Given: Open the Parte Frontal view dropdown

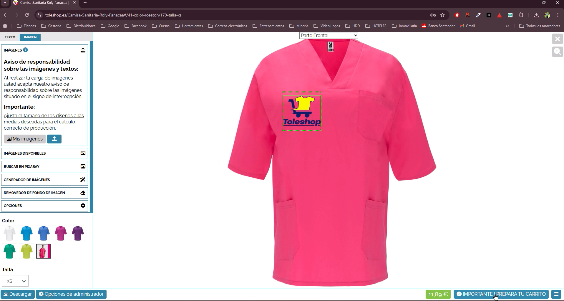Looking at the screenshot, I should [329, 35].
